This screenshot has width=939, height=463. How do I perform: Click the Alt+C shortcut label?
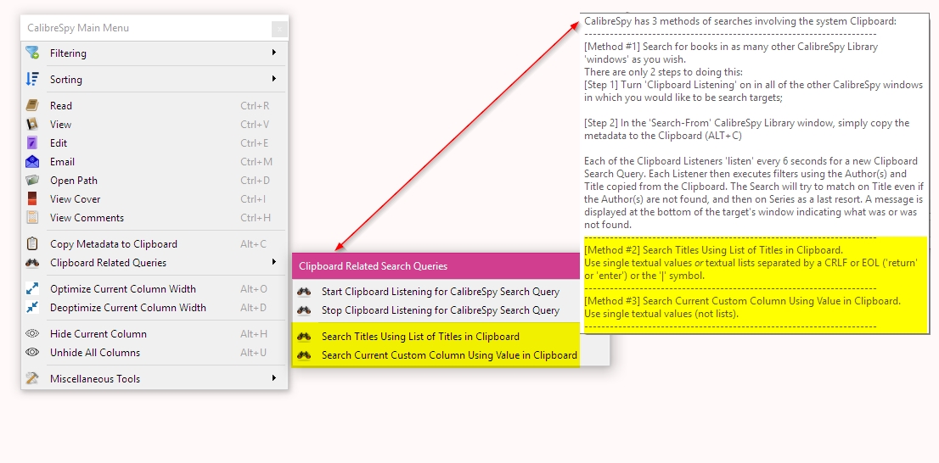(253, 243)
